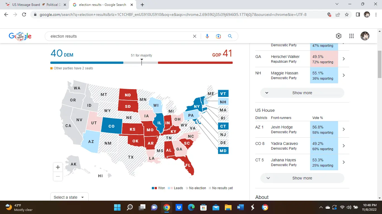The height and width of the screenshot is (214, 382).
Task: Click the page vertical scrollbar thumb
Action: point(379,65)
